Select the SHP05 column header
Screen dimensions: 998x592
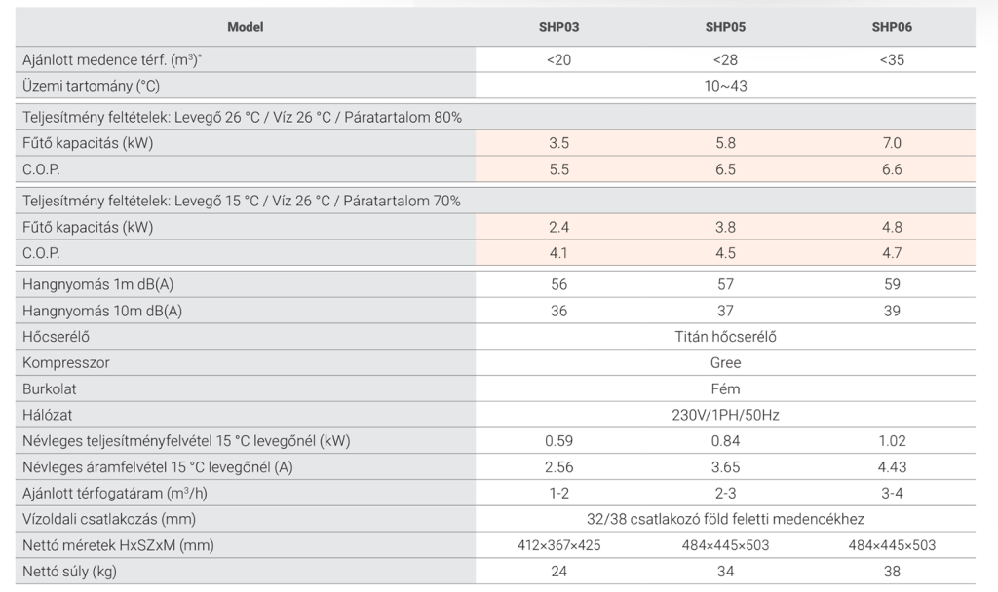[725, 27]
